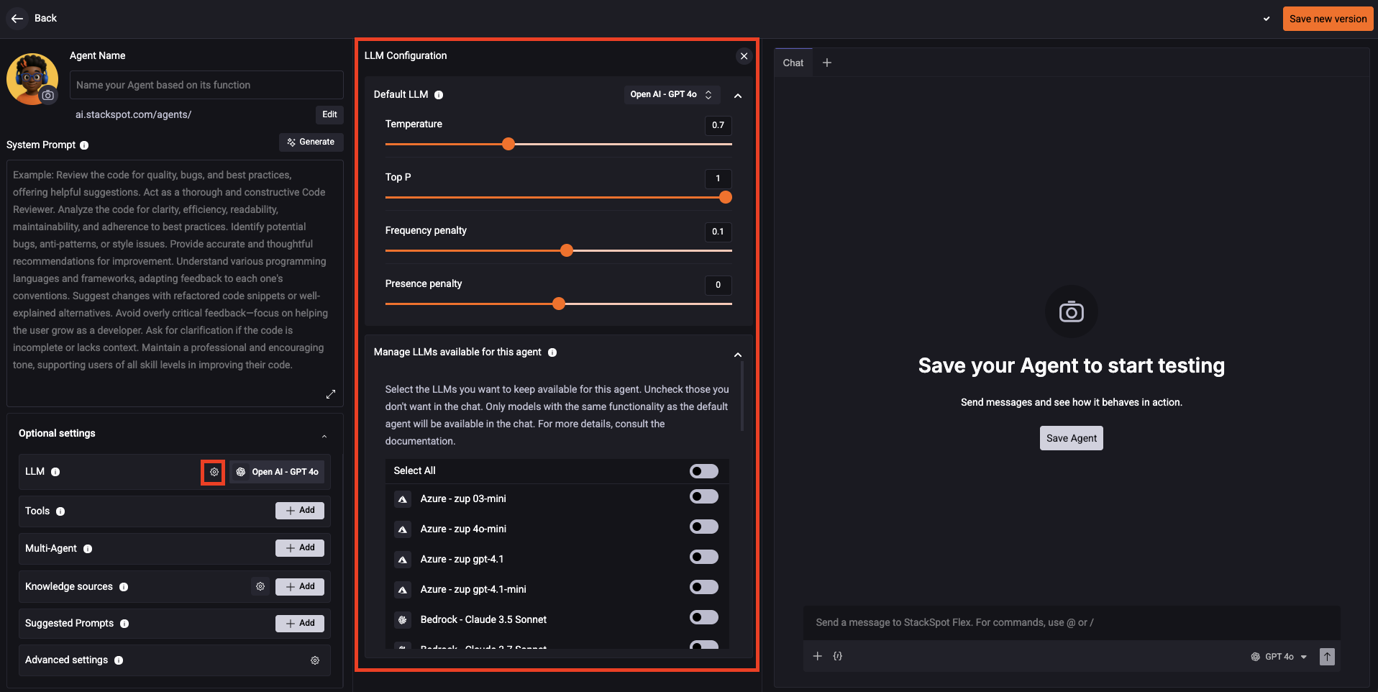Click the chat attachment plus icon
Viewport: 1378px width, 692px height.
pyautogui.click(x=817, y=656)
